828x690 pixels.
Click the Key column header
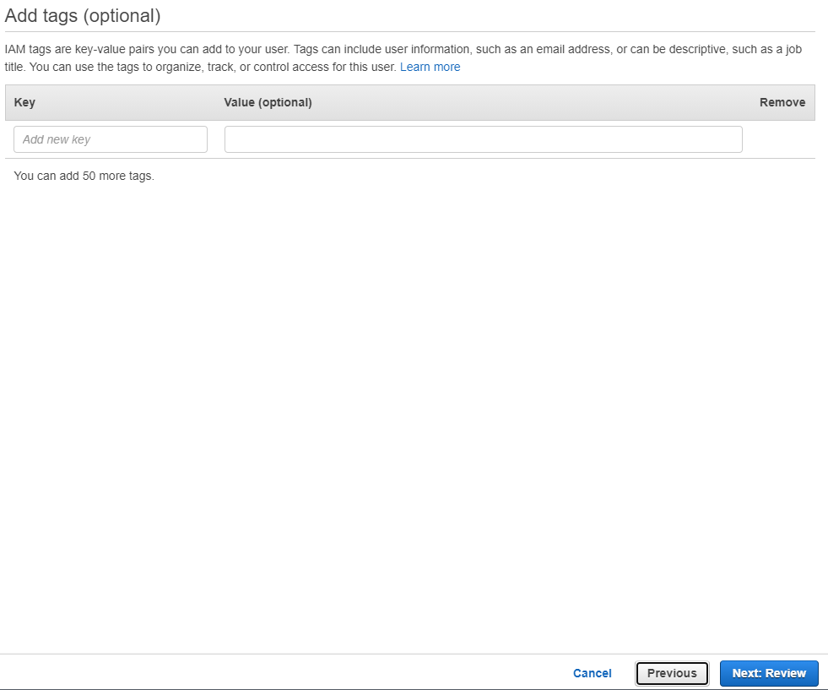point(24,102)
